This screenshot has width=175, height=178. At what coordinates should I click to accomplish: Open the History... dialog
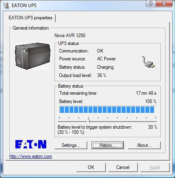tap(107, 145)
